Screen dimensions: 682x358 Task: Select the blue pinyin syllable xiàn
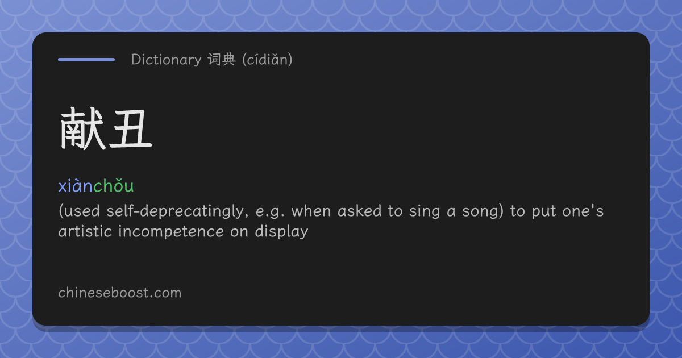[x=76, y=186]
